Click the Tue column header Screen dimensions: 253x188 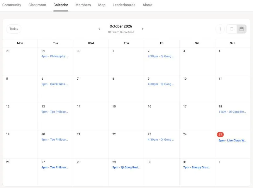[x=55, y=43]
